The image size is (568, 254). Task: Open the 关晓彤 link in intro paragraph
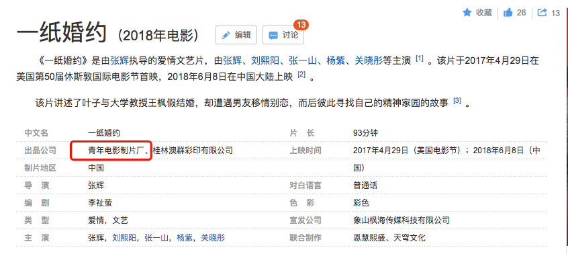(x=369, y=60)
